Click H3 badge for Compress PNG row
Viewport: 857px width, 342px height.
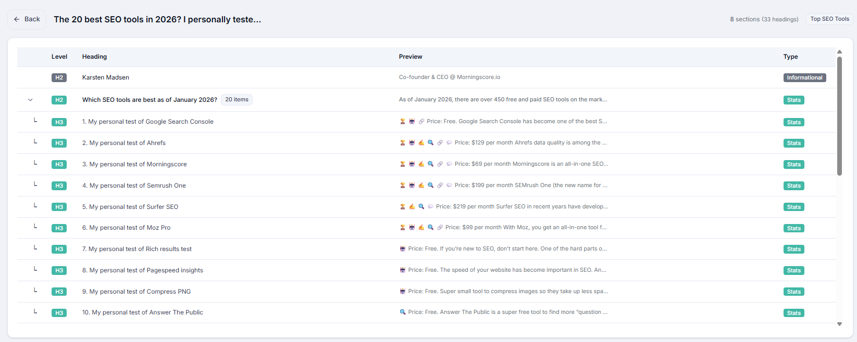point(59,292)
